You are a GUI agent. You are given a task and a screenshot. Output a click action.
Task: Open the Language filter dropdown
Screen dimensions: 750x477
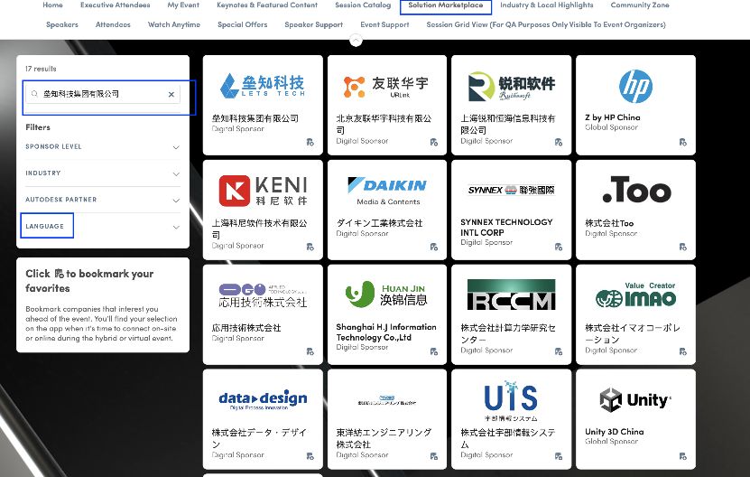(x=176, y=227)
